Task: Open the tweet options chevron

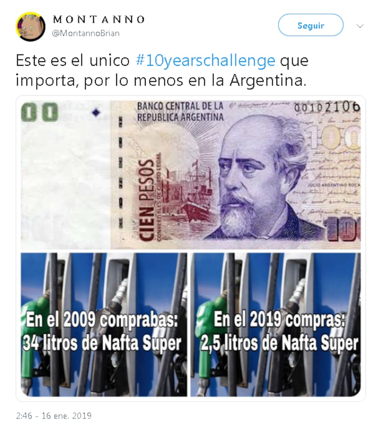Action: click(x=360, y=26)
